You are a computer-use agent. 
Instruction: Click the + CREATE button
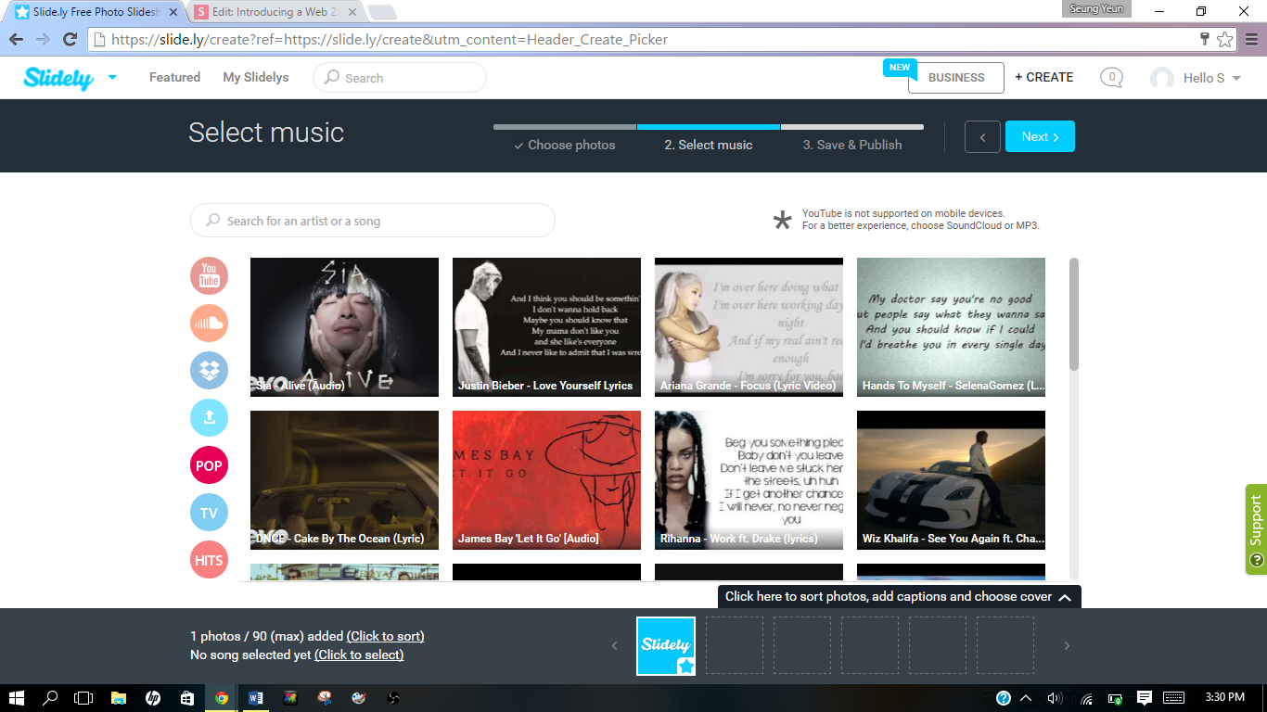pyautogui.click(x=1044, y=78)
